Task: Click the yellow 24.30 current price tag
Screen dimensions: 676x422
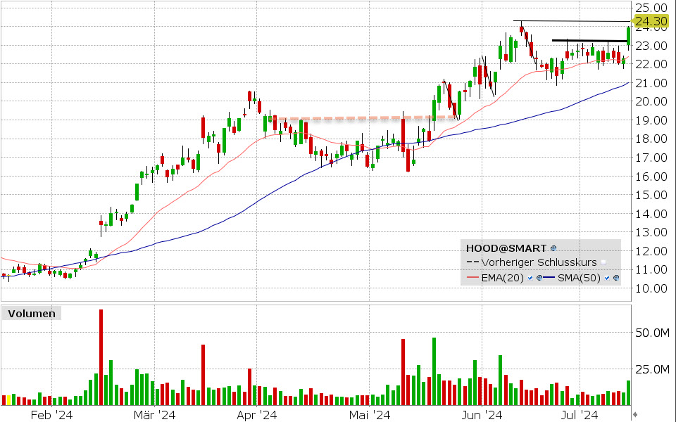Action: coord(651,21)
